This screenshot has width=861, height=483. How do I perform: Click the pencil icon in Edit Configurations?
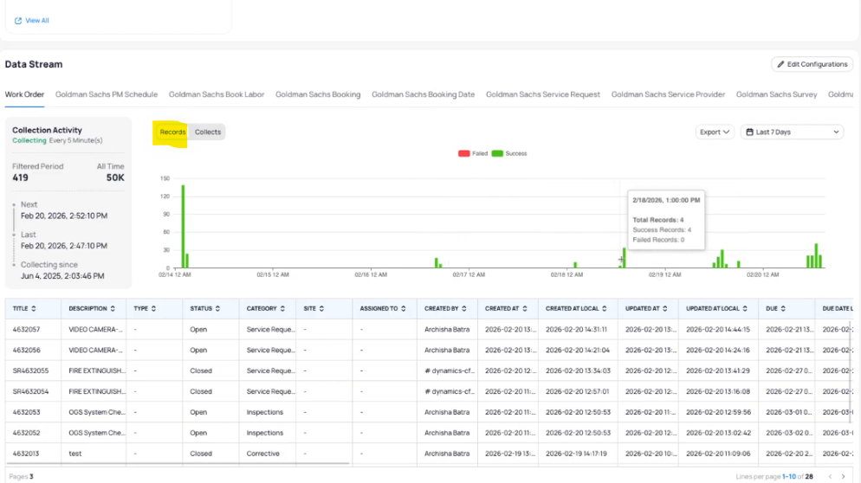[780, 64]
